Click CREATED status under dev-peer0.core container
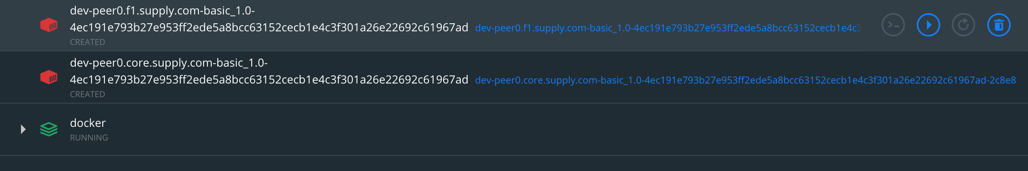 click(87, 94)
